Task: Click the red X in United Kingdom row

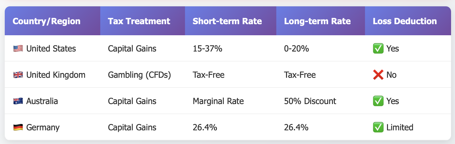Action: coord(378,75)
